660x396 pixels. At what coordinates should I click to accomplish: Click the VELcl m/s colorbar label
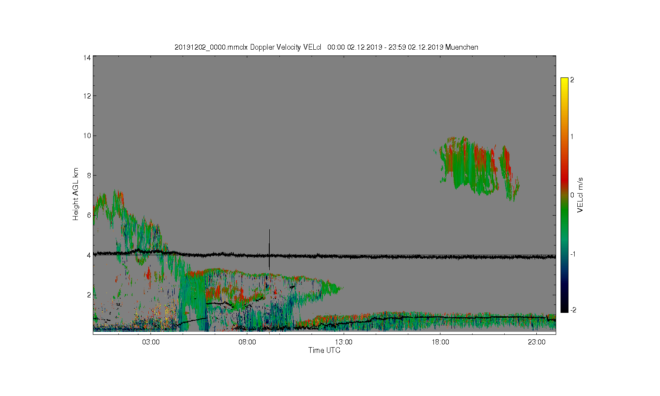click(x=580, y=195)
